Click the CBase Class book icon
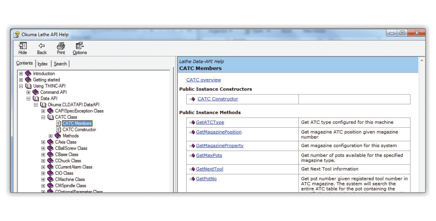Image resolution: width=436 pixels, height=221 pixels. [50, 155]
